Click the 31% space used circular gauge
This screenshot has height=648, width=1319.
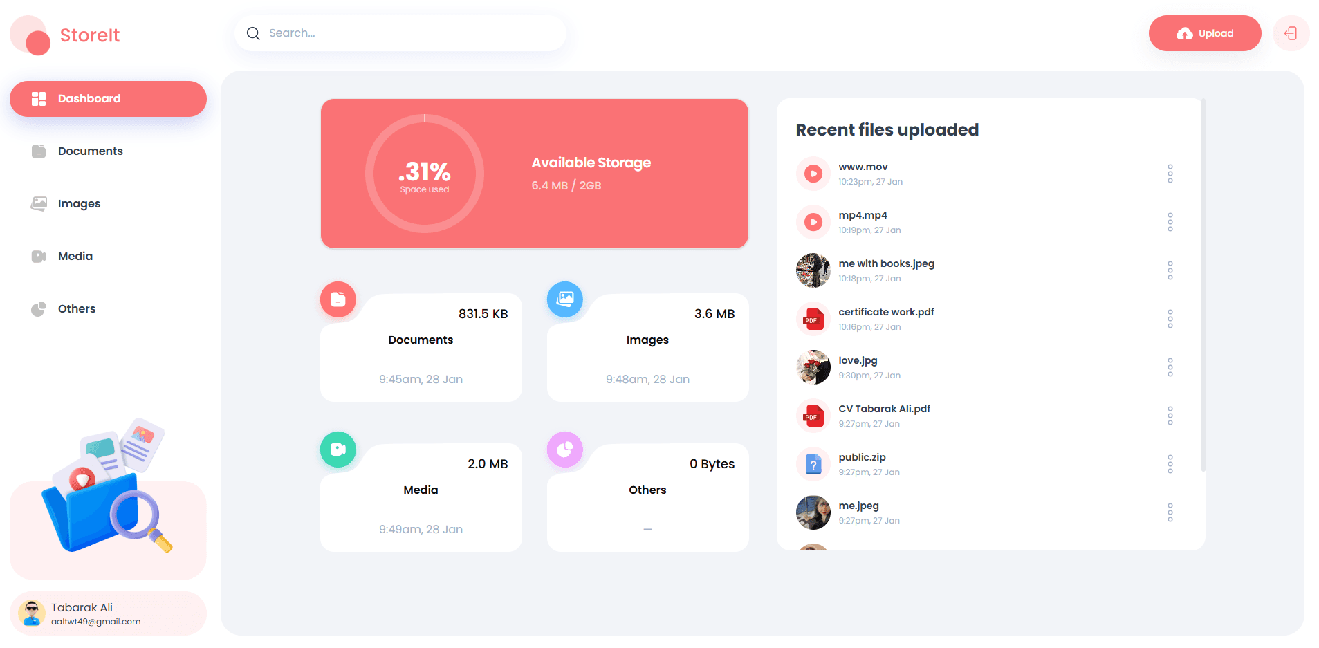(425, 174)
